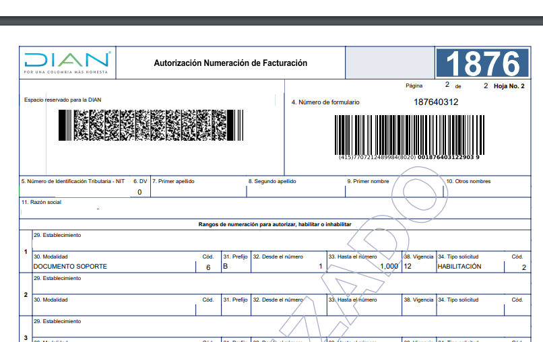Click the prefix value B
The image size is (543, 342).
[x=226, y=266]
